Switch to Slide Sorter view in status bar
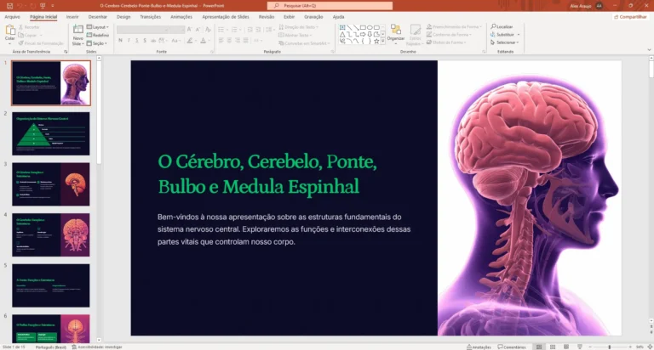This screenshot has width=654, height=350. coord(553,347)
